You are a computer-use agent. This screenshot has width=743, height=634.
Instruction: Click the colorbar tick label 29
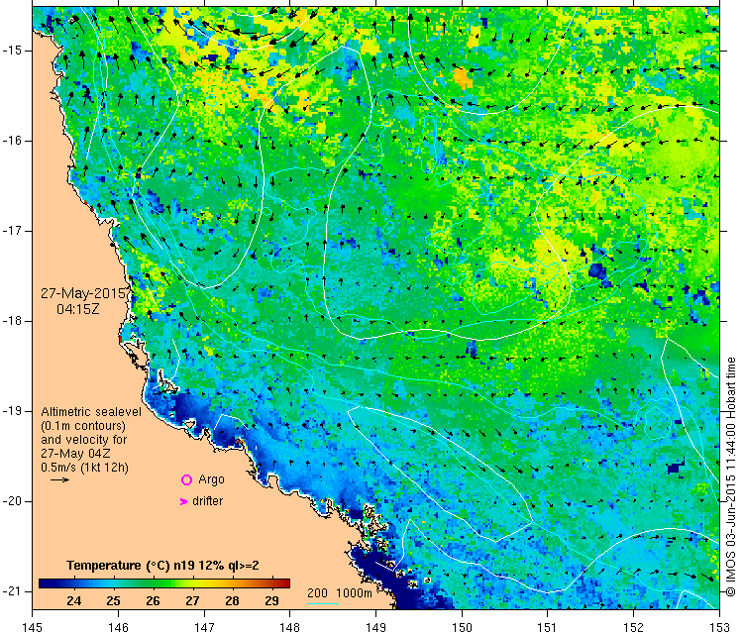click(x=271, y=601)
